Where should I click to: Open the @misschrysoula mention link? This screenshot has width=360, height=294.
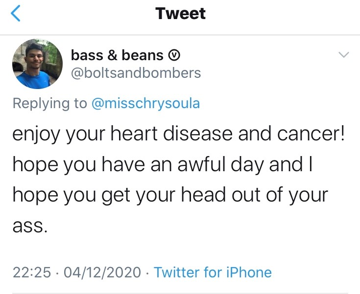tap(145, 104)
